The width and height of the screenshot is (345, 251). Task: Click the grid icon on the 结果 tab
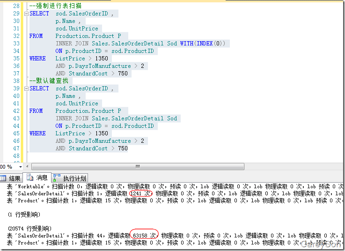coord(3,178)
